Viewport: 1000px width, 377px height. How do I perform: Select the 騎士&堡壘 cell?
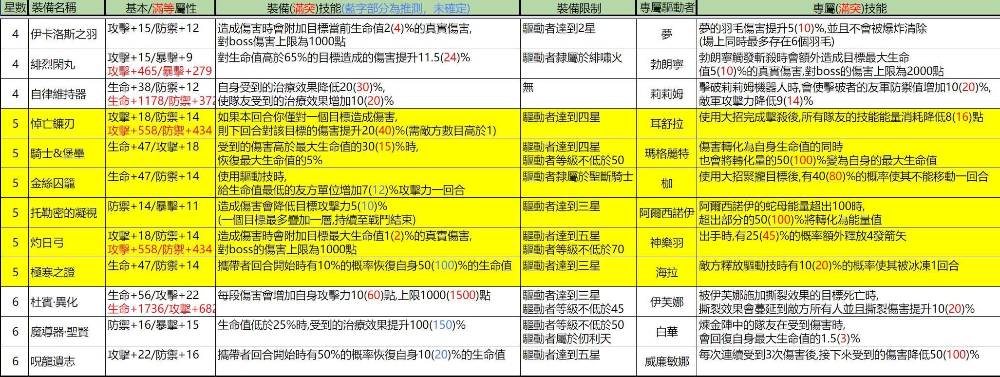coord(67,153)
